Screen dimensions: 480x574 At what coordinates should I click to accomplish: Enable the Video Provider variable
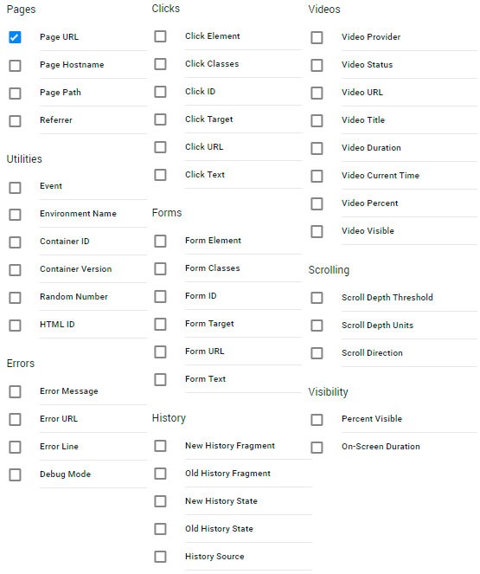[x=317, y=37]
